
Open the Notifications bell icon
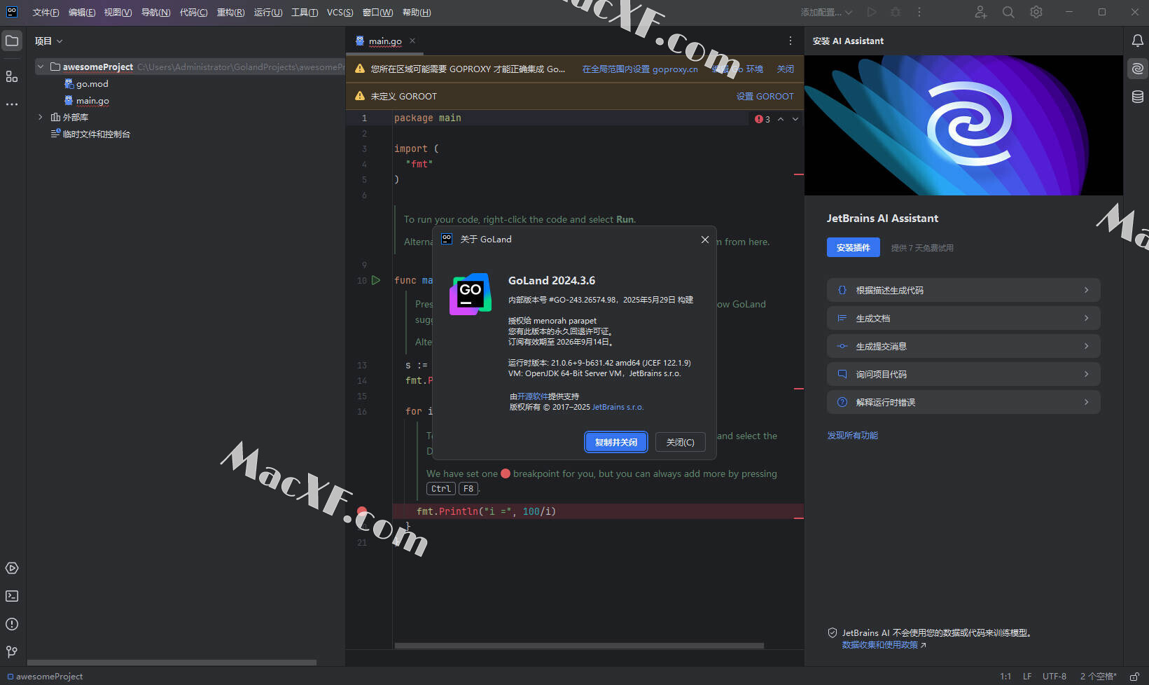tap(1138, 41)
